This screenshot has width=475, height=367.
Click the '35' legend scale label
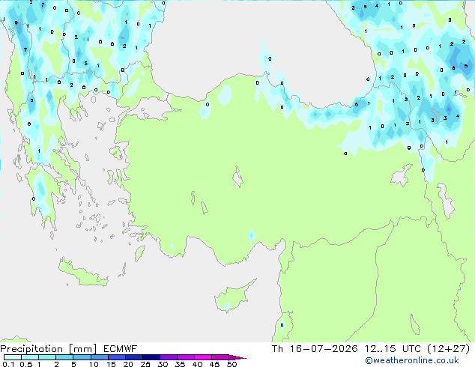click(180, 364)
